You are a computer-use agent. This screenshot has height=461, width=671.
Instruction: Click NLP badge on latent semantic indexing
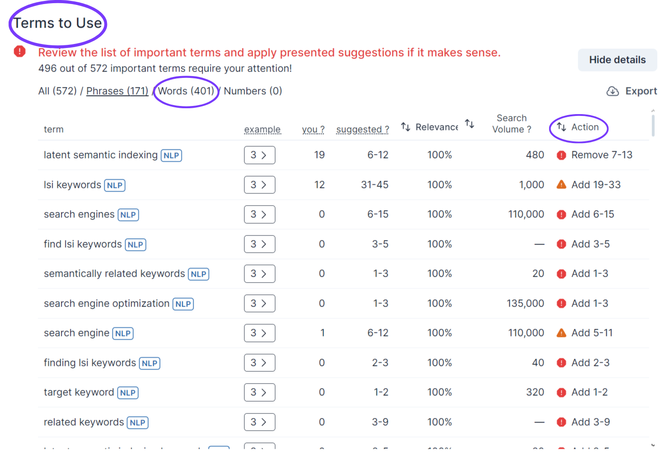[x=171, y=155]
